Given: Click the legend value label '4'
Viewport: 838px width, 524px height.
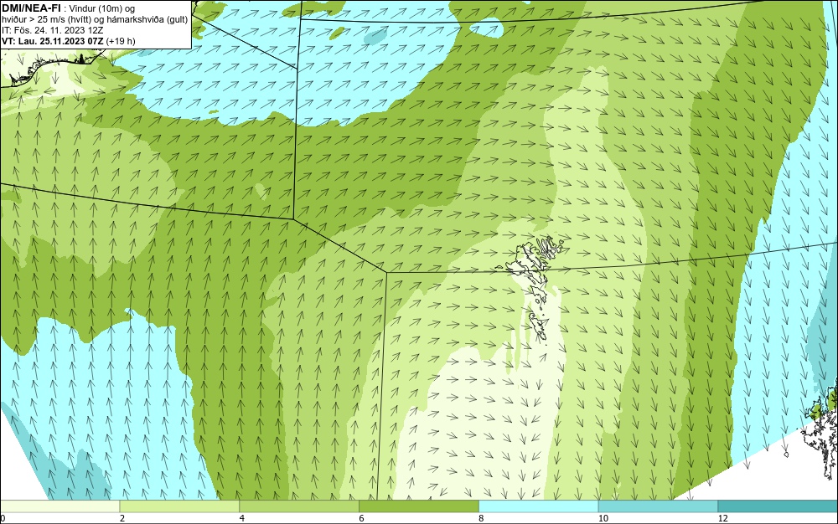Looking at the screenshot, I should pyautogui.click(x=242, y=518).
